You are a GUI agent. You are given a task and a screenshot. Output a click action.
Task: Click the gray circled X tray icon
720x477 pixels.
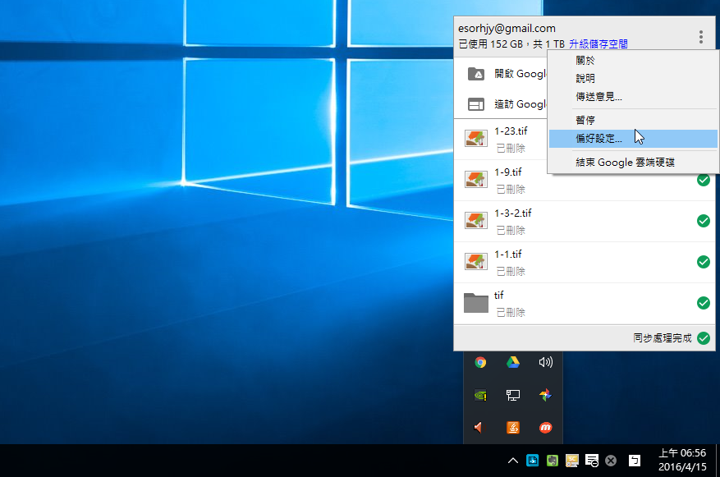click(611, 461)
